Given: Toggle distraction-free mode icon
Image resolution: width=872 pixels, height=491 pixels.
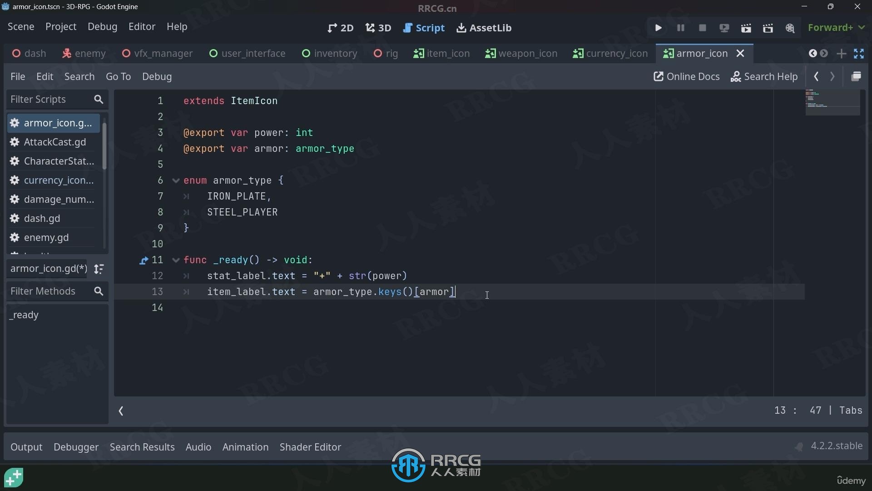Looking at the screenshot, I should coord(859,53).
